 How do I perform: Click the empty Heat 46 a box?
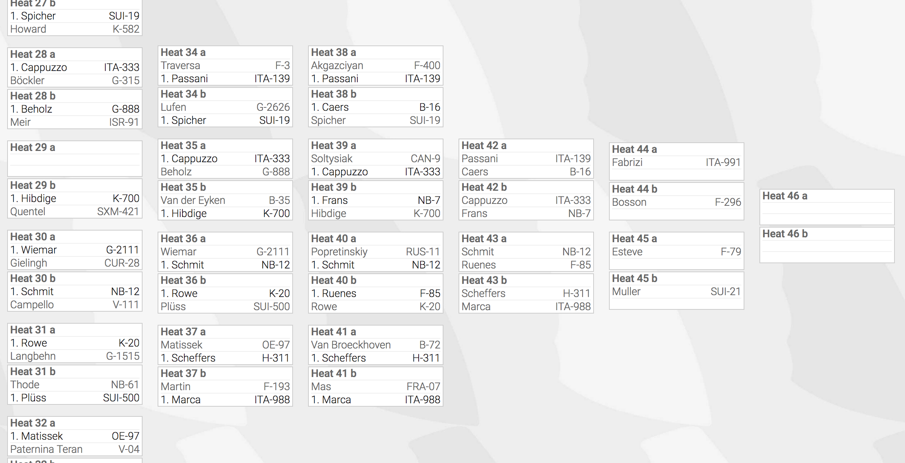827,207
